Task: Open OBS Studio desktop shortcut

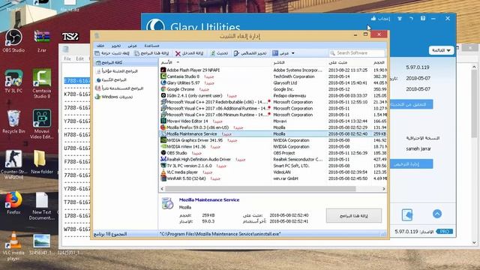Action: coord(13,40)
